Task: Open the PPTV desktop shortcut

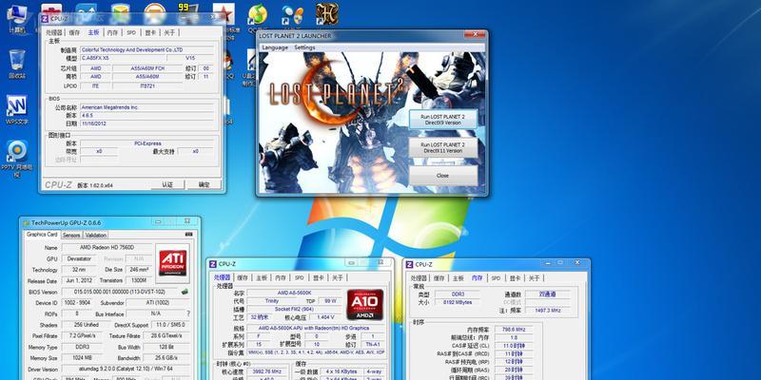Action: pos(17,158)
